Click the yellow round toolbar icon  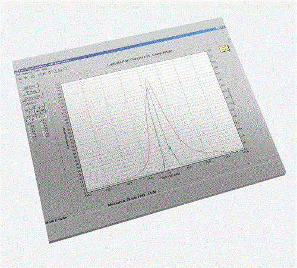pyautogui.click(x=49, y=72)
